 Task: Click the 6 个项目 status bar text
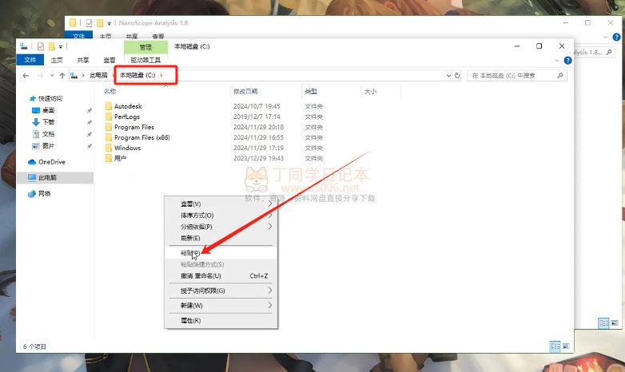point(34,346)
